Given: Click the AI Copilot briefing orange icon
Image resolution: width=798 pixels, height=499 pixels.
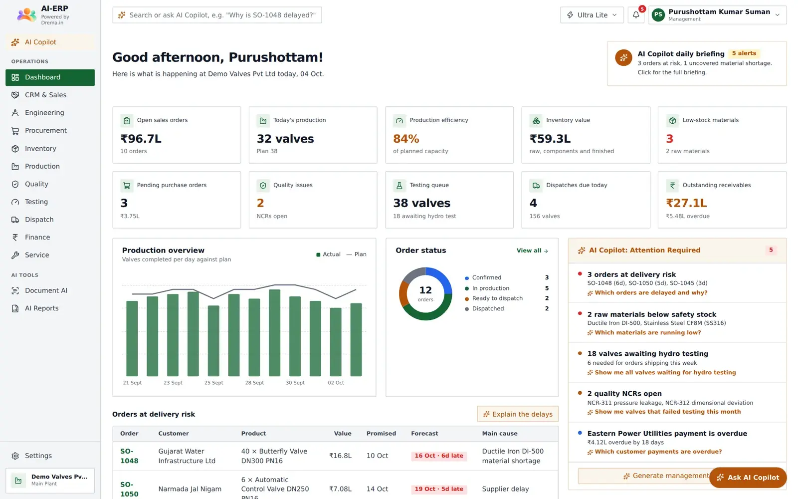Looking at the screenshot, I should click(x=623, y=58).
